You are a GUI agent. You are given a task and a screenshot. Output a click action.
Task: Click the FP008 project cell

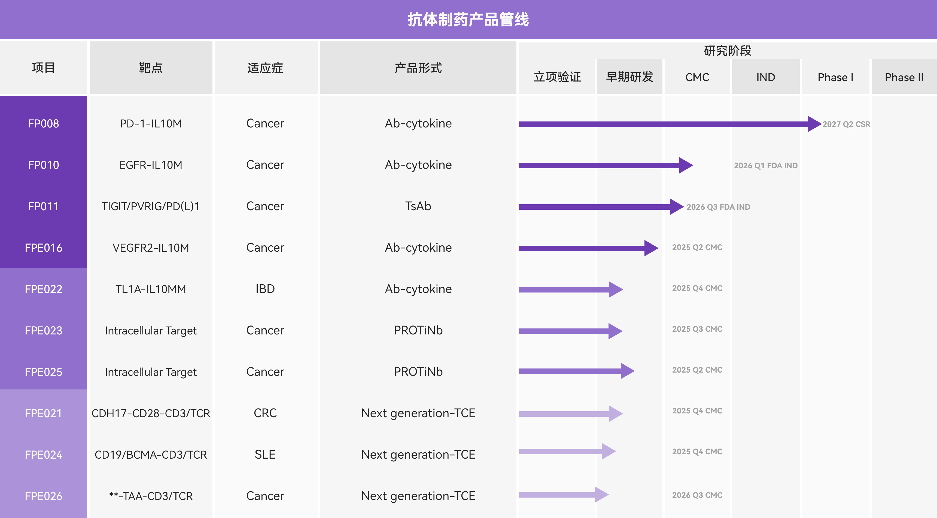point(43,124)
